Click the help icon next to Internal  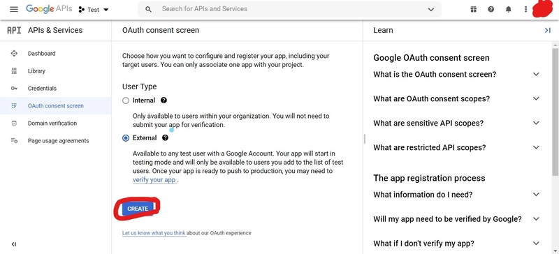tap(164, 100)
